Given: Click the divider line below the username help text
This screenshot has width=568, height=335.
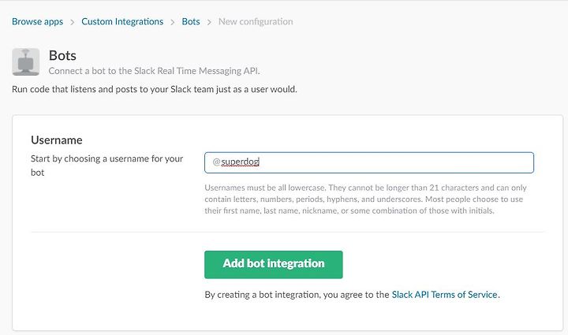Looking at the screenshot, I should click(x=288, y=232).
